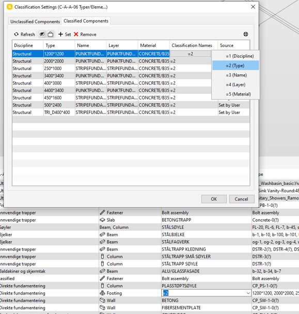The width and height of the screenshot is (299, 314).
Task: Choose =5 (Material) from the popup
Action: pyautogui.click(x=235, y=94)
